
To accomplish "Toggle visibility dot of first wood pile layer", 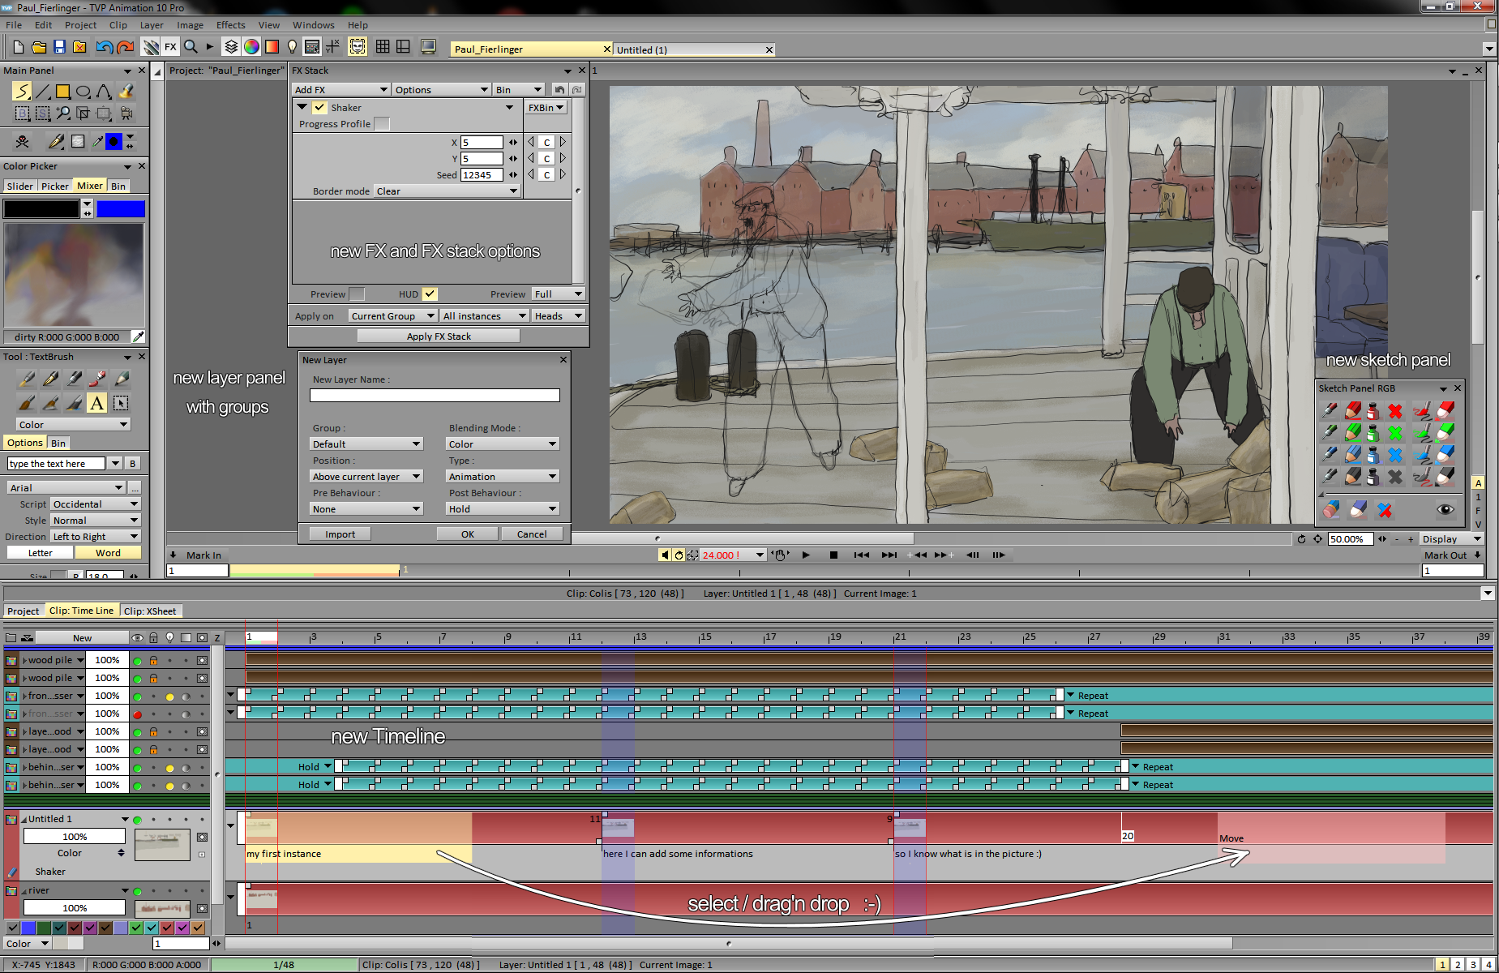I will (137, 661).
